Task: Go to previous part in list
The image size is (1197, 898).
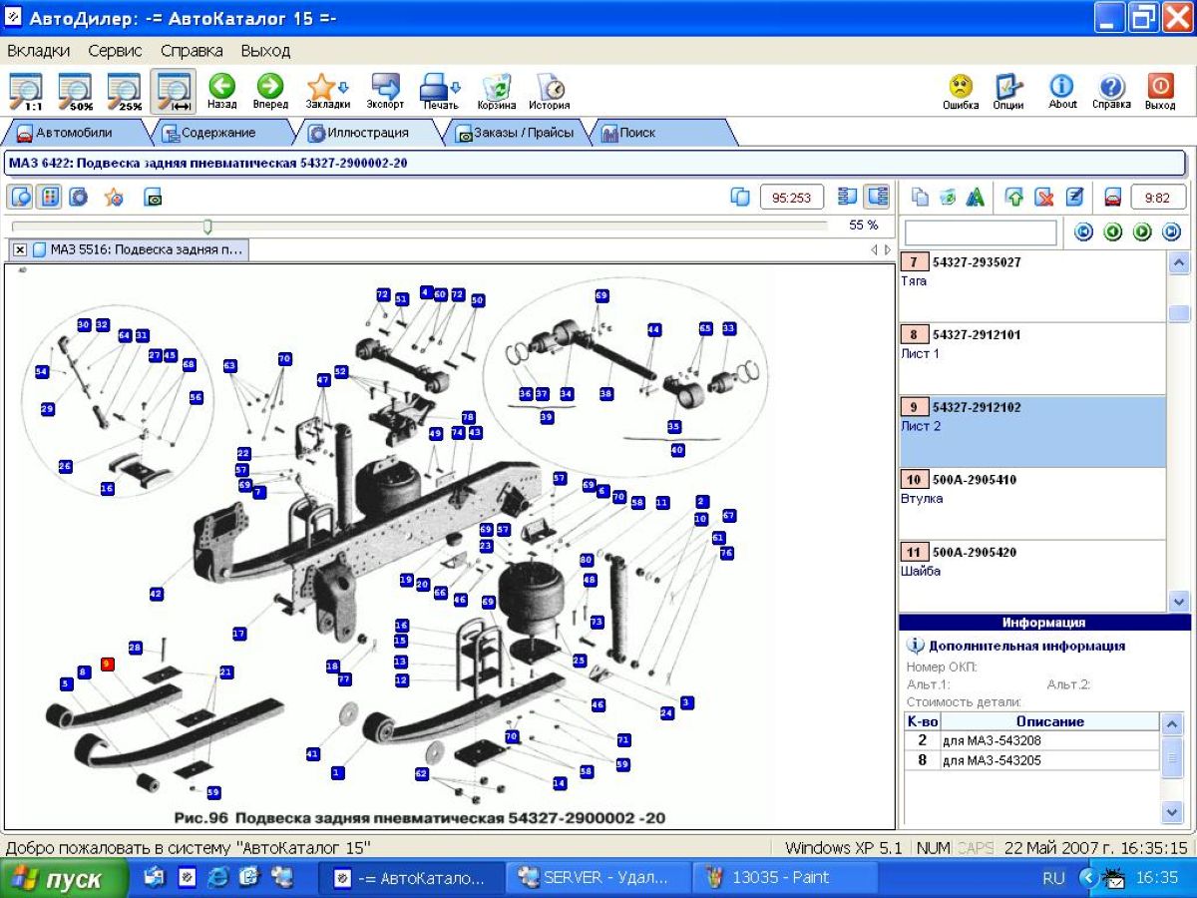Action: click(1113, 232)
